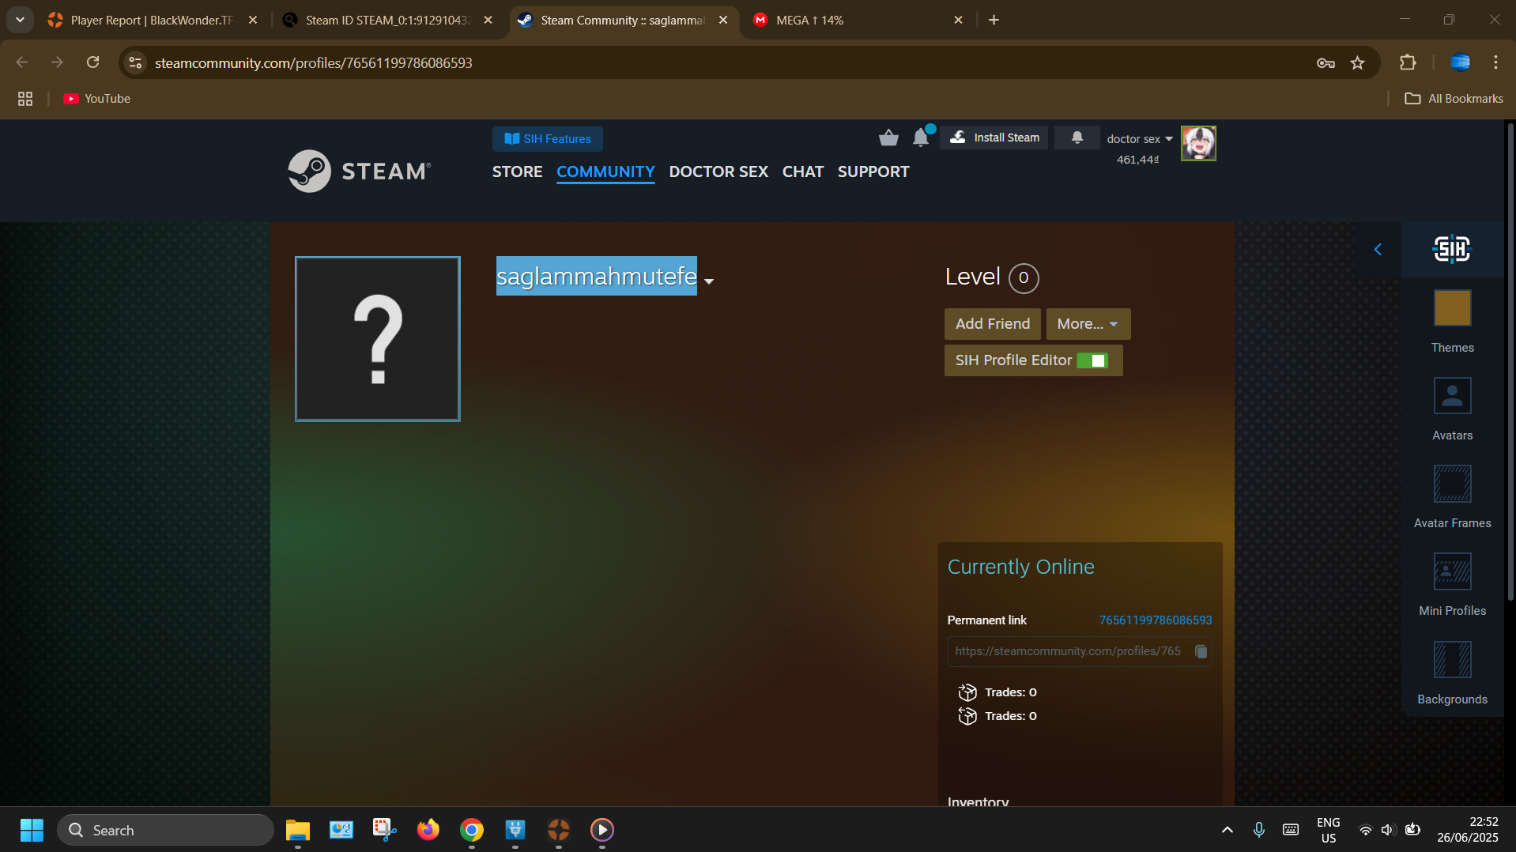
Task: Open the CHAT menu item
Action: tap(802, 172)
